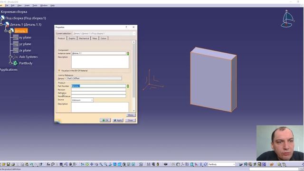Collapse the highlighted Деталь 1 part node
Image resolution: width=304 pixels, height=171 pixels.
click(6, 31)
